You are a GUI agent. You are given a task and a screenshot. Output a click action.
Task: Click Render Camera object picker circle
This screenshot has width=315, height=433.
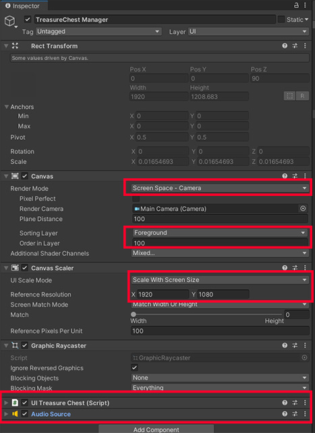303,209
